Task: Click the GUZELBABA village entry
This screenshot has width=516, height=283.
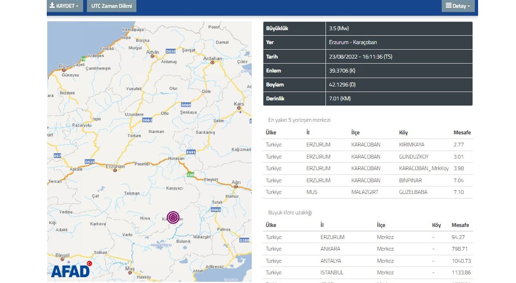Action: 413,192
